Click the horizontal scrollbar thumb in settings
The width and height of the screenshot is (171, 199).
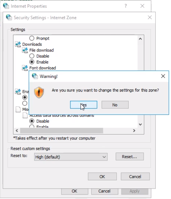(62, 130)
